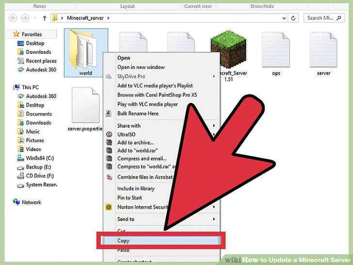Open Desktop under This PC
Screen dimensions: 353x265
click(35, 105)
